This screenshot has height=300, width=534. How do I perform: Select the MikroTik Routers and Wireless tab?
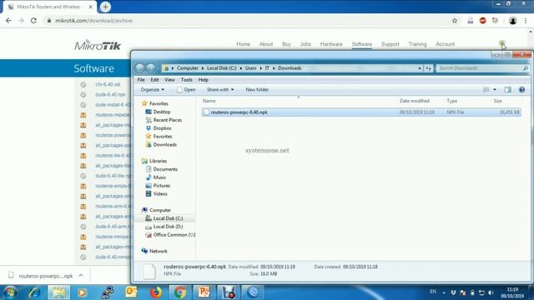(50, 7)
